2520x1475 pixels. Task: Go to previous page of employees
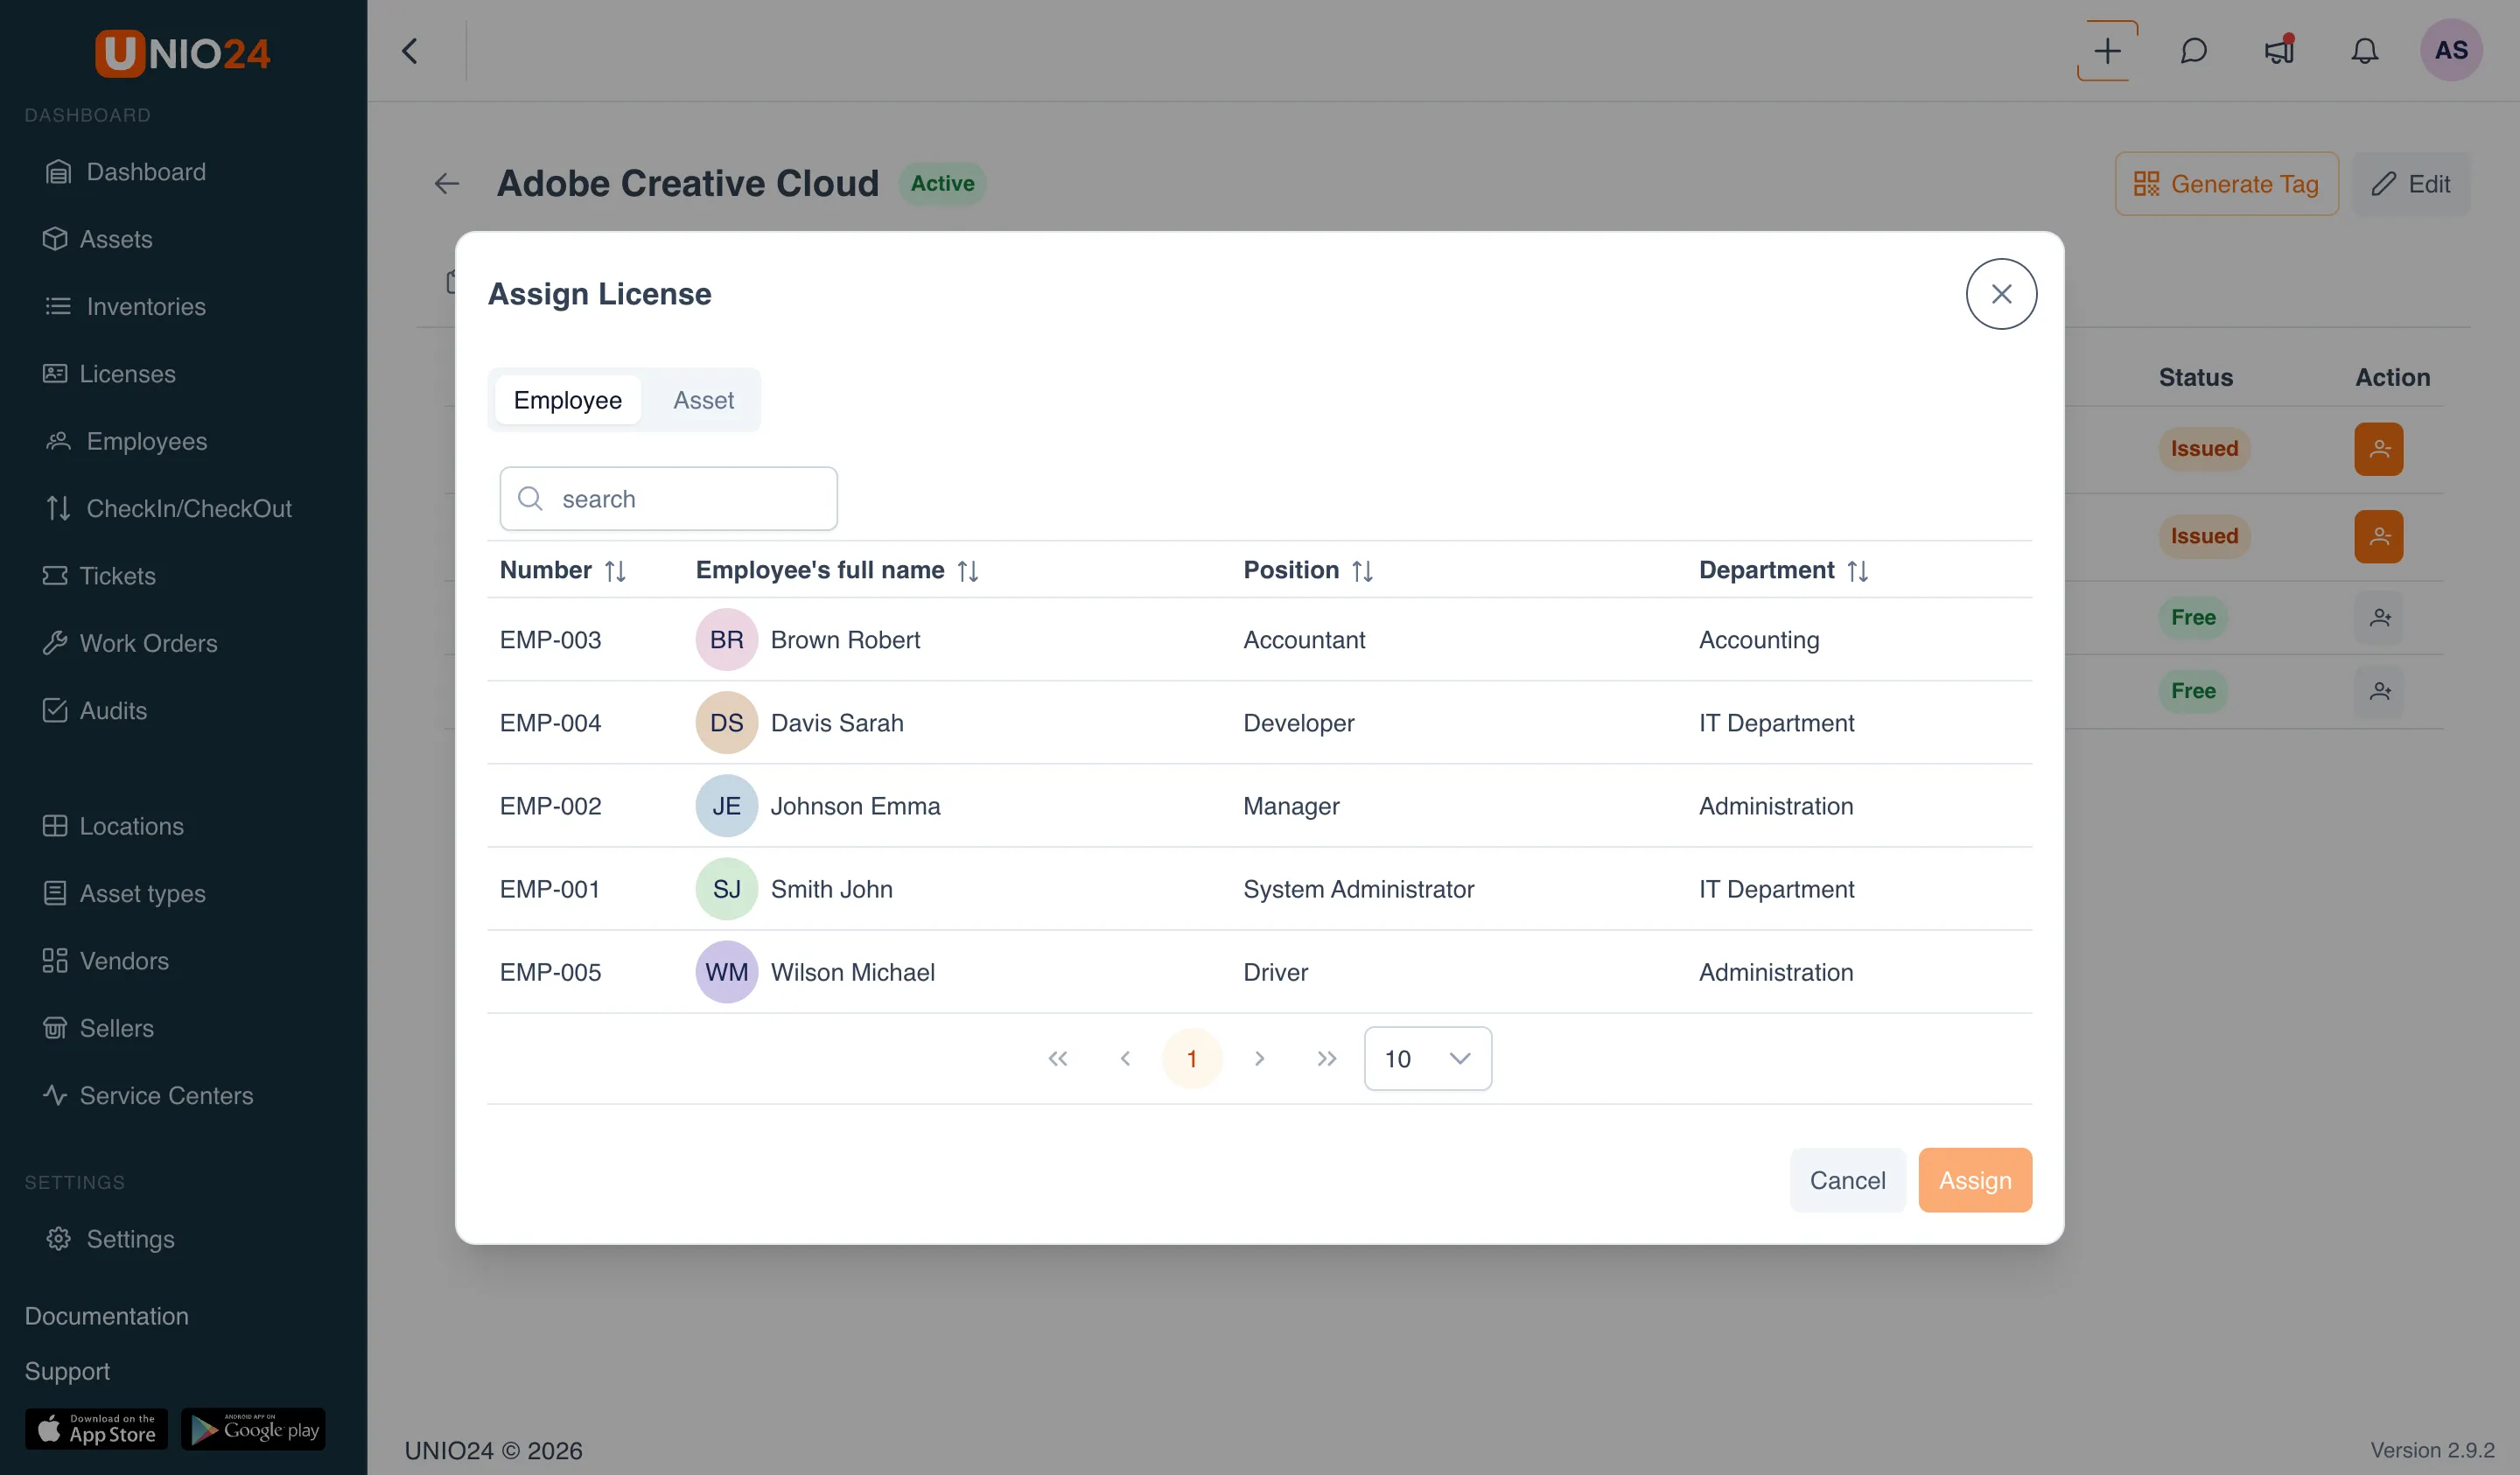coord(1125,1058)
